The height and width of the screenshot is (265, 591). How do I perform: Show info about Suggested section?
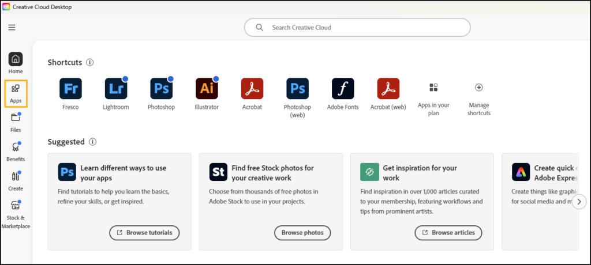tap(93, 142)
